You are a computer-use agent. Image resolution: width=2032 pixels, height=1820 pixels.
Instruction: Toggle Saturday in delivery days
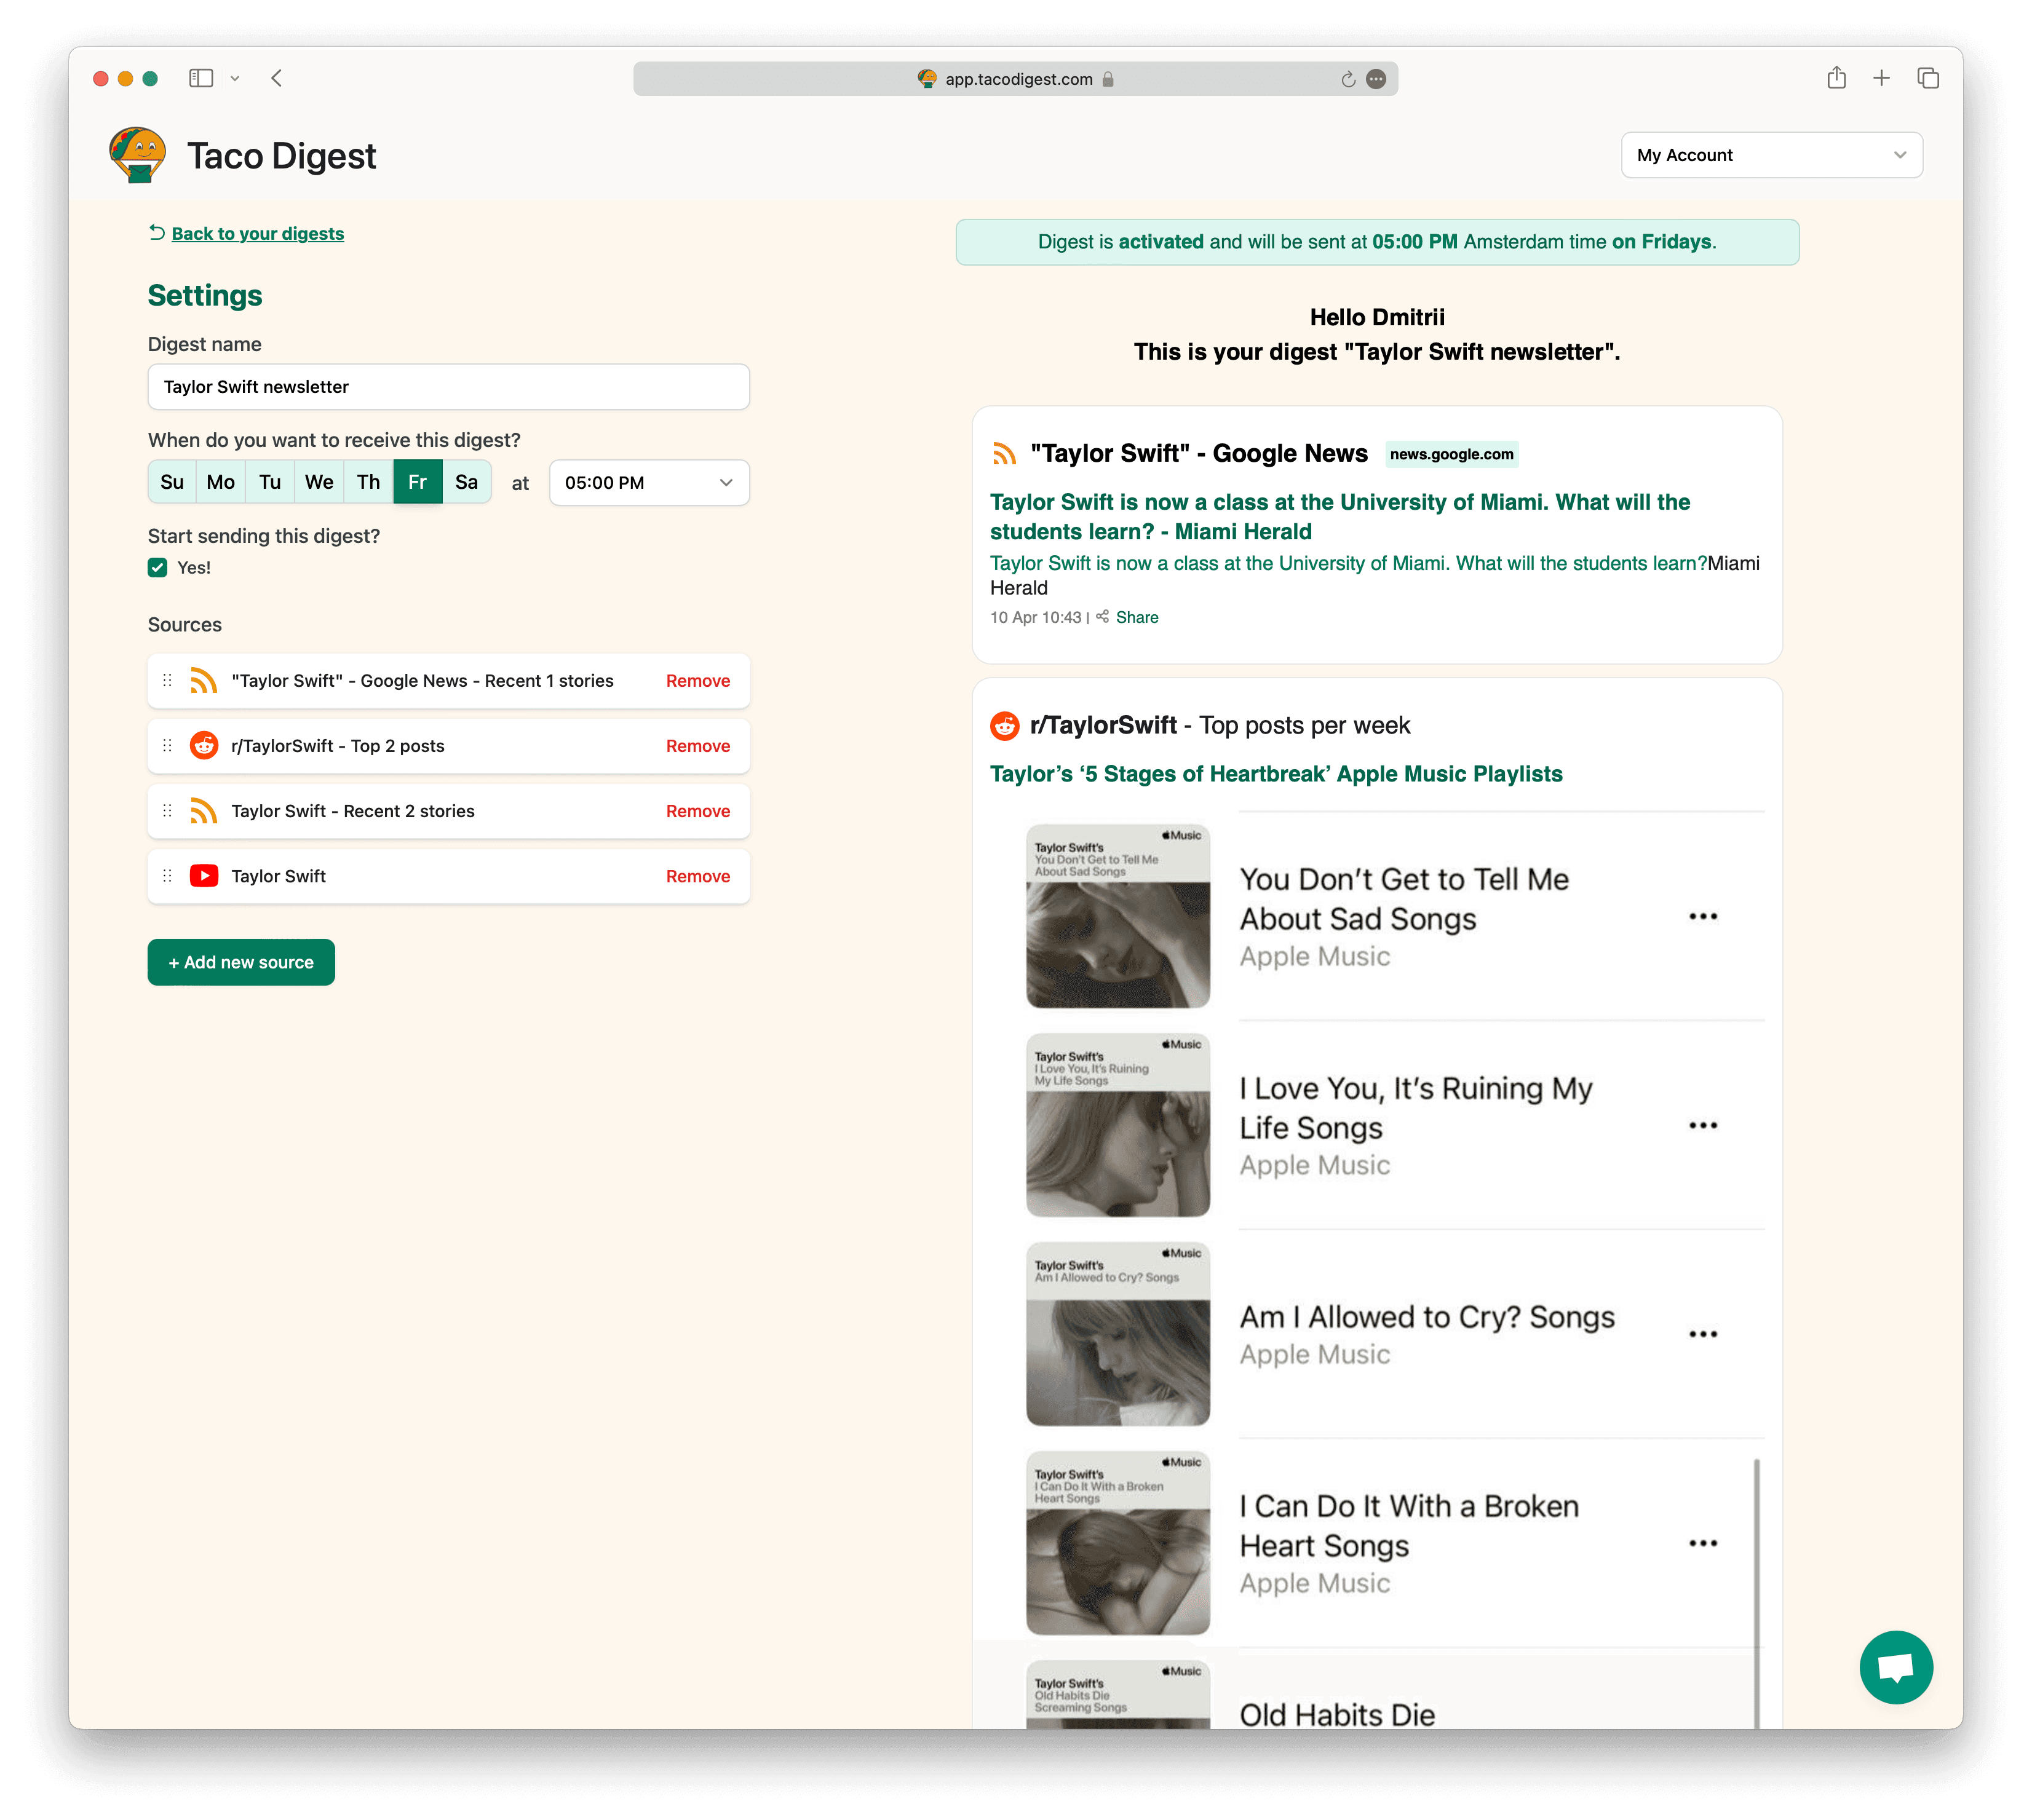coord(466,482)
